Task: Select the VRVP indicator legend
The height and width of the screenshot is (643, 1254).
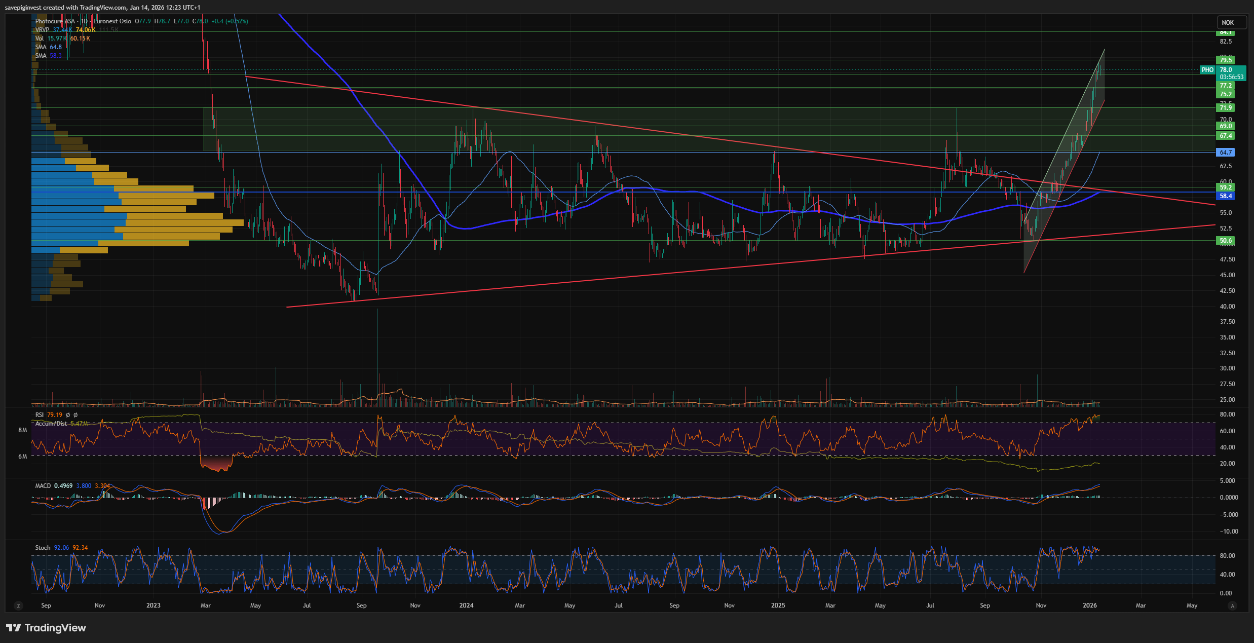Action: pos(42,30)
